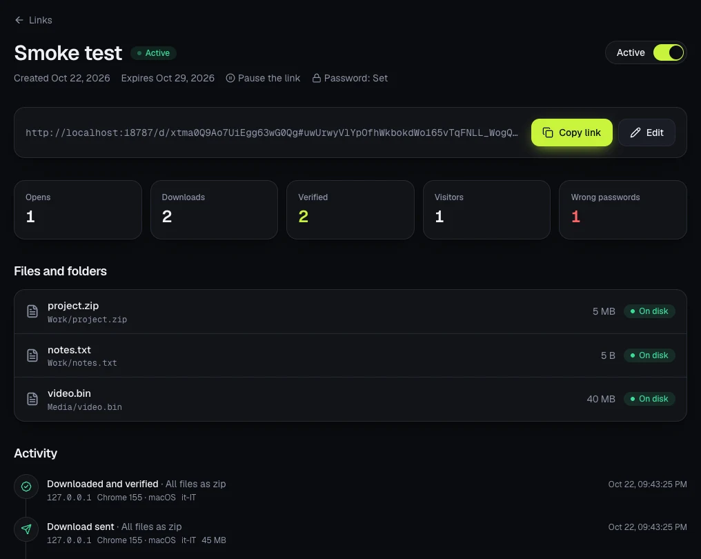
Task: Click the Verified count card
Action: [350, 210]
